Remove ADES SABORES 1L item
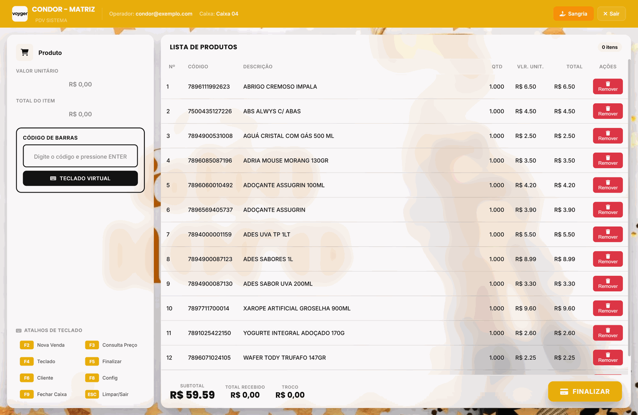Screen dimensions: 638x415 [x=608, y=259]
